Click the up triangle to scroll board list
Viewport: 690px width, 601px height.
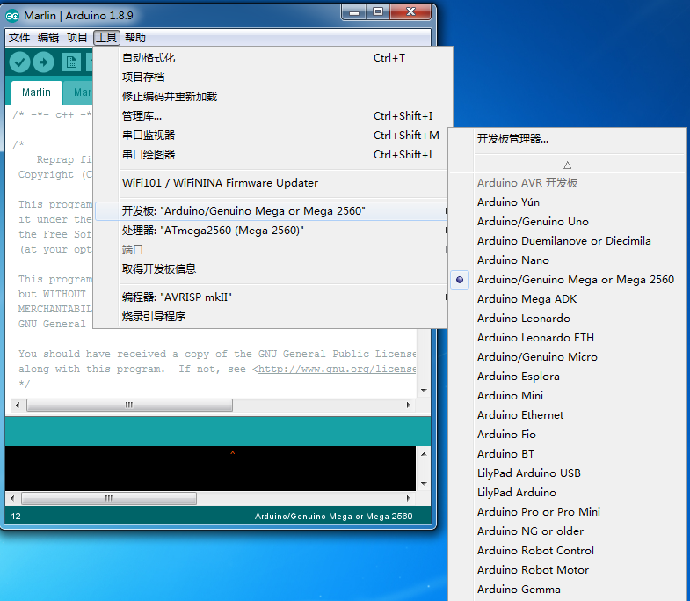tap(567, 165)
